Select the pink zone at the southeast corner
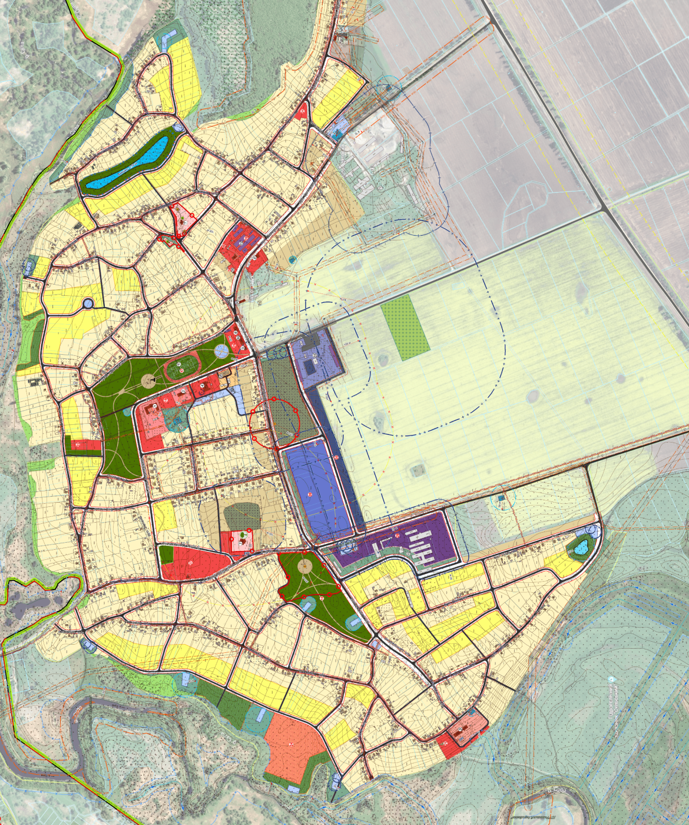689x825 pixels. (x=468, y=728)
